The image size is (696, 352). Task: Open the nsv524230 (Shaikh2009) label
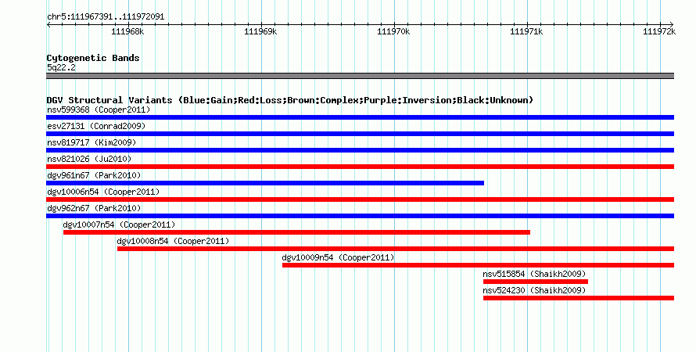(534, 290)
